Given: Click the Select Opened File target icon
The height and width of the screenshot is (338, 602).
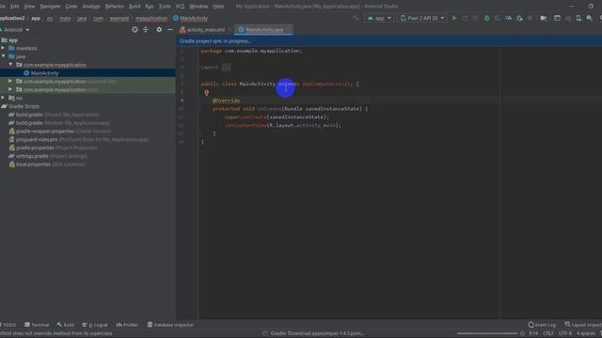Looking at the screenshot, I should (x=135, y=29).
